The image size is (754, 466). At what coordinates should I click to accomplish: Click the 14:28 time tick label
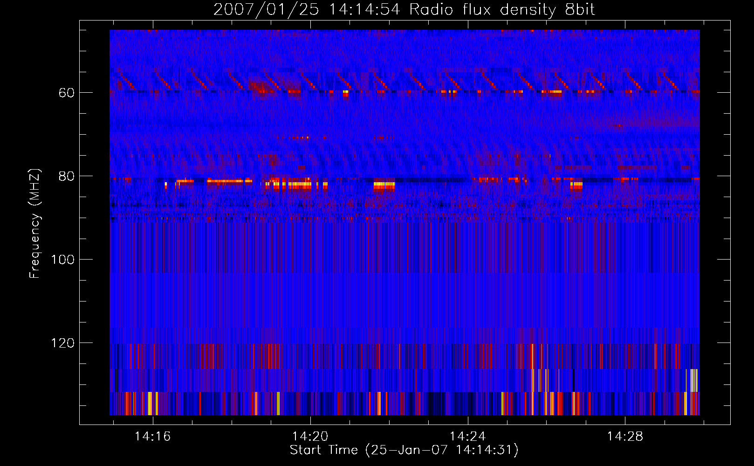(x=625, y=437)
